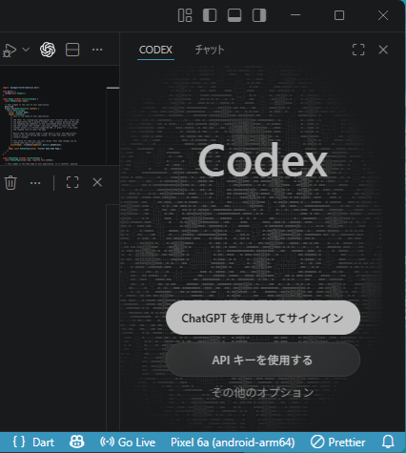Toggle the Secondary Side Bar layout icon

(x=259, y=15)
